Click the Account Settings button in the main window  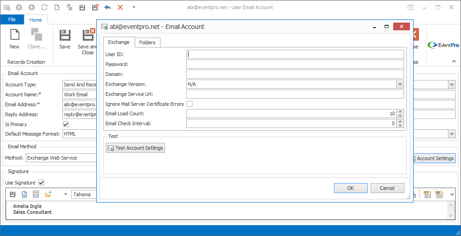point(434,158)
